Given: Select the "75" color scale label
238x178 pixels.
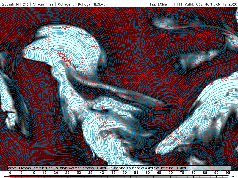Looking at the screenshot, I should tap(182, 173).
